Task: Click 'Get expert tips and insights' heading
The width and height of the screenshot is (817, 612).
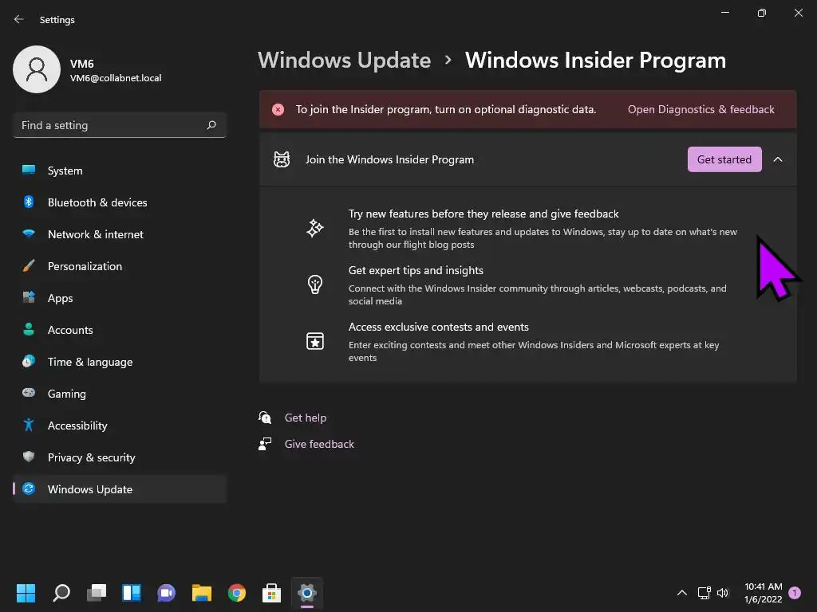Action: pos(416,271)
